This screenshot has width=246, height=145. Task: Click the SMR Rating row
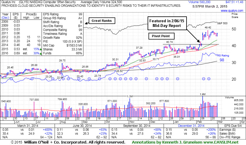63,22
